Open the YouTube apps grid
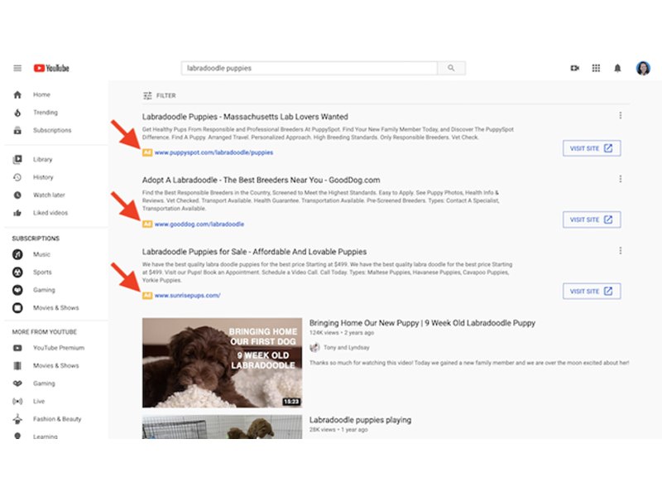The height and width of the screenshot is (497, 662). click(x=596, y=68)
